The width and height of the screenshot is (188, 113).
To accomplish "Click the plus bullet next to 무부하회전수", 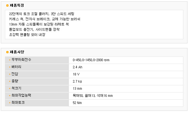I will point(10,60).
